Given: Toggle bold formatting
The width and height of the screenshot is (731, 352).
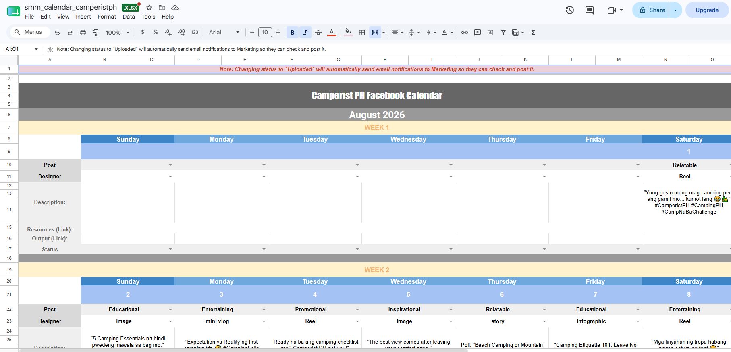Looking at the screenshot, I should (292, 33).
